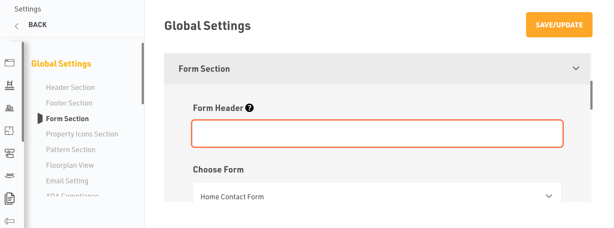Click the back chevron arrow
This screenshot has height=228, width=614.
point(17,26)
